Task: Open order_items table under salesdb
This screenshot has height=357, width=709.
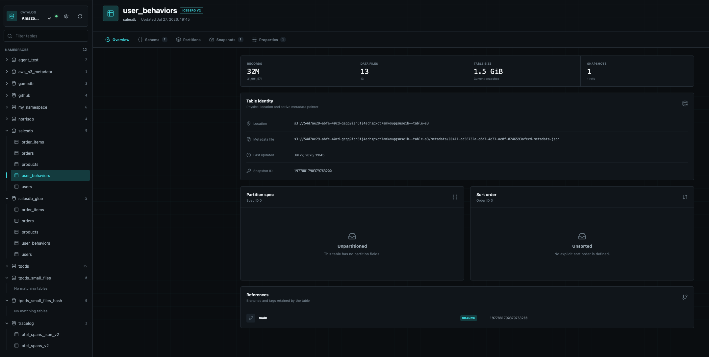Action: point(50,142)
